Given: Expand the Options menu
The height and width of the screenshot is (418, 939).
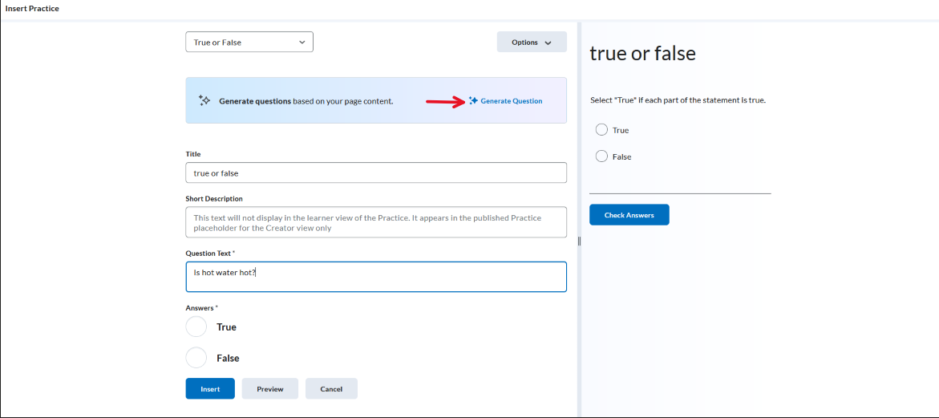Looking at the screenshot, I should pos(531,43).
